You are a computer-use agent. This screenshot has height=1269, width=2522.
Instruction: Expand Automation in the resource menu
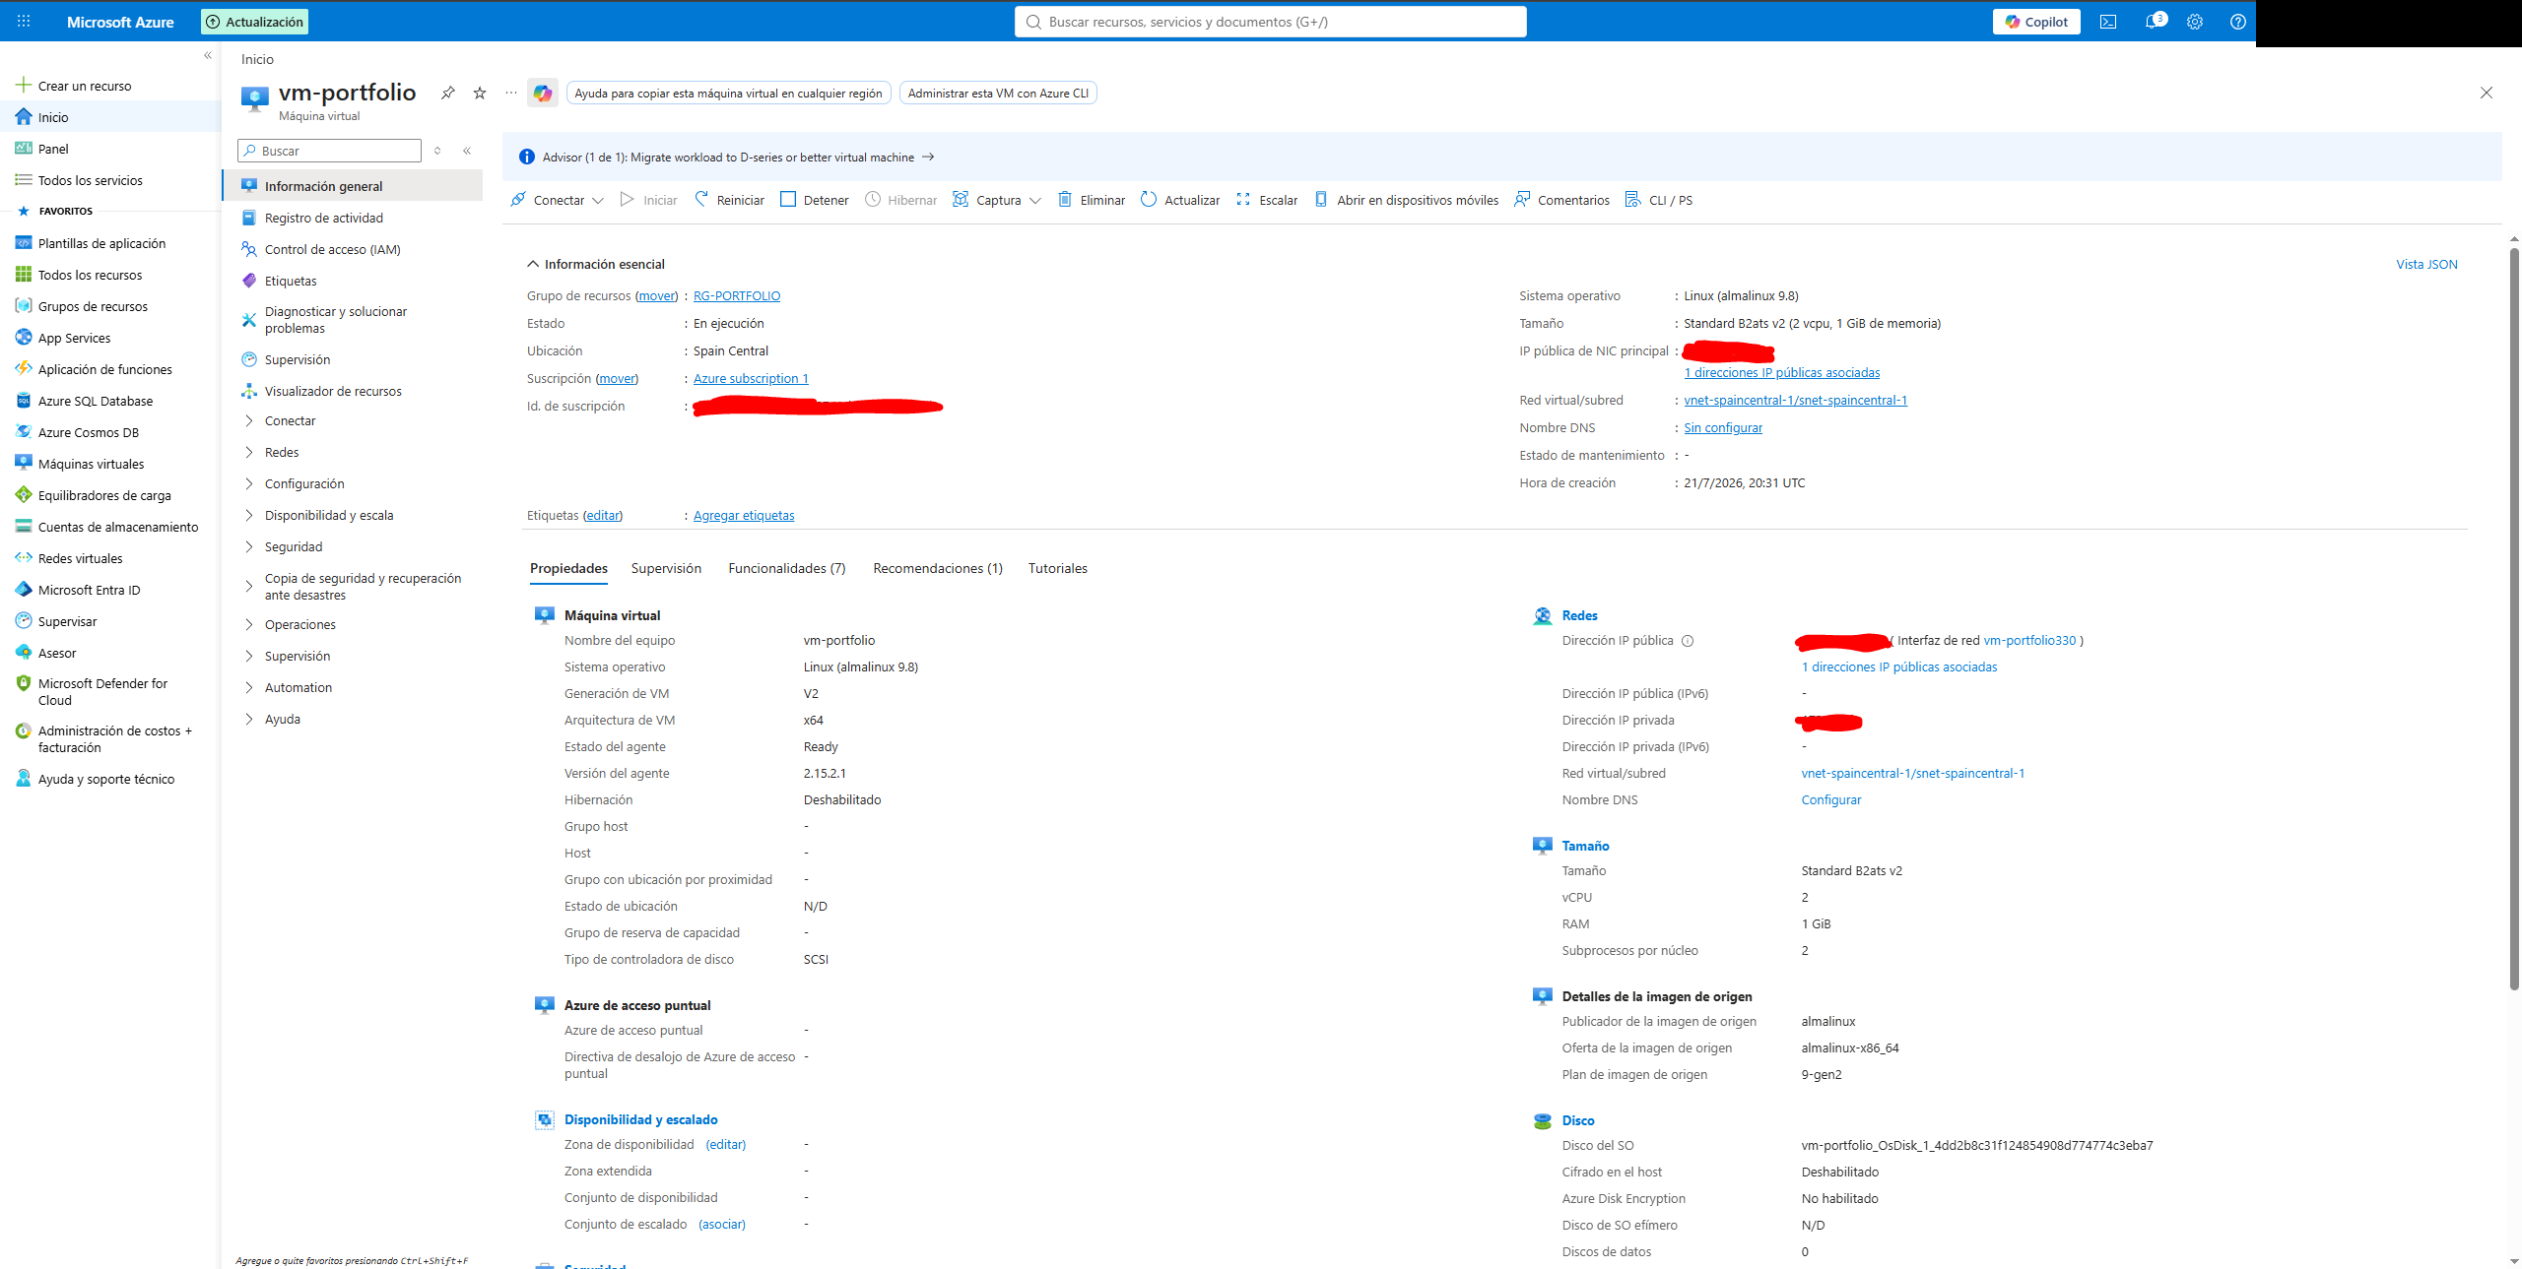299,687
